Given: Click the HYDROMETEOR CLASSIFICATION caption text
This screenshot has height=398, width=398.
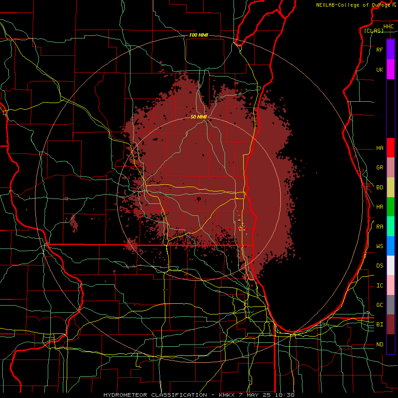Looking at the screenshot, I should 155,395.
